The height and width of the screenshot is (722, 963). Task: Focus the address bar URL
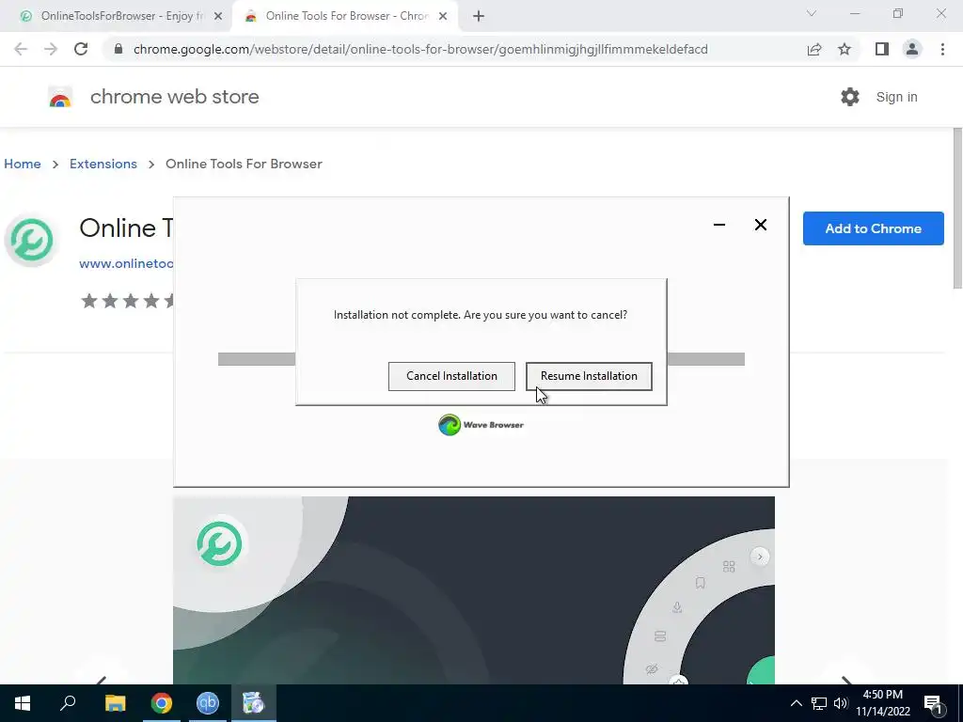[420, 49]
